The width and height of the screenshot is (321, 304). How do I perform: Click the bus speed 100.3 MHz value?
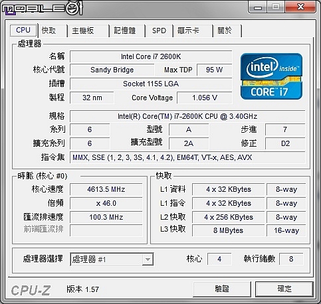[x=106, y=217]
